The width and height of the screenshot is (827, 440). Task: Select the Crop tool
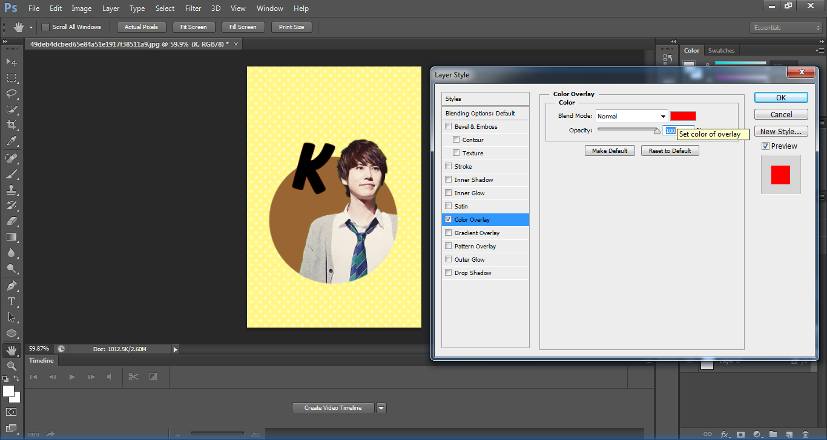12,125
